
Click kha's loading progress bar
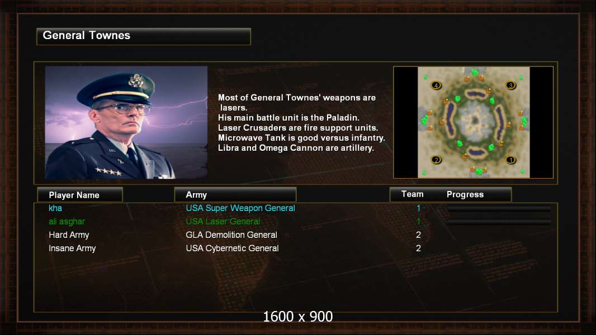pos(499,208)
